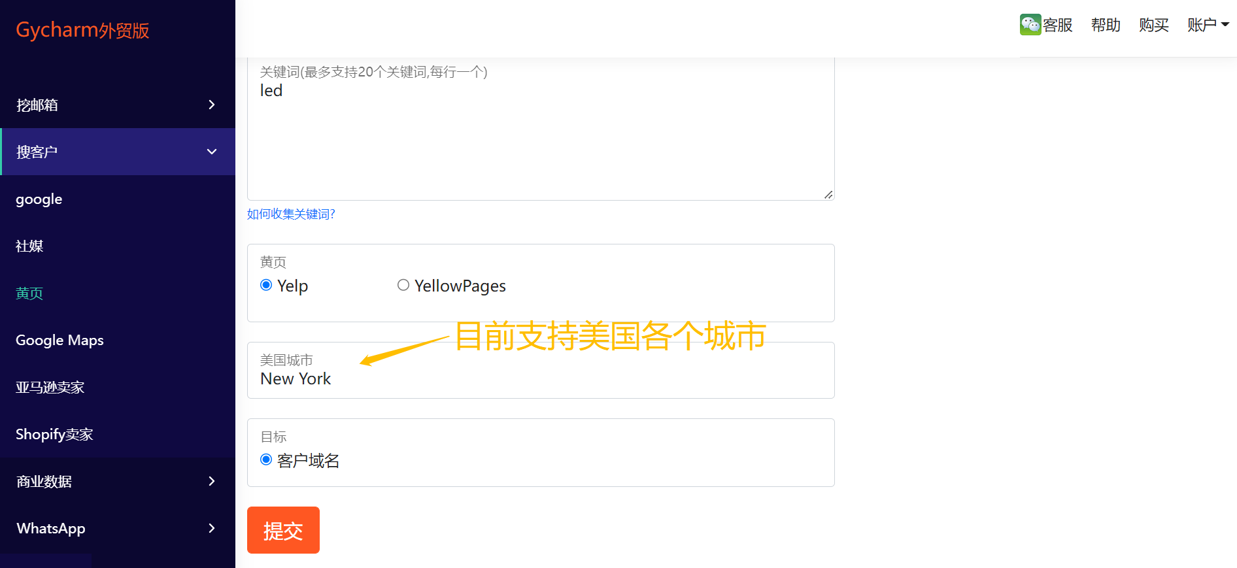Select the Yelp radio option
The image size is (1237, 568).
266,285
